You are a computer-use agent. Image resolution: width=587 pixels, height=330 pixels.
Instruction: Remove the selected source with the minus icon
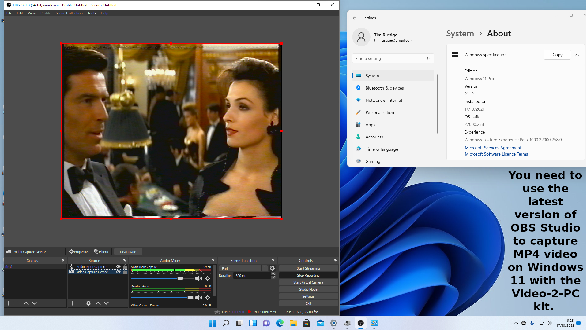81,303
